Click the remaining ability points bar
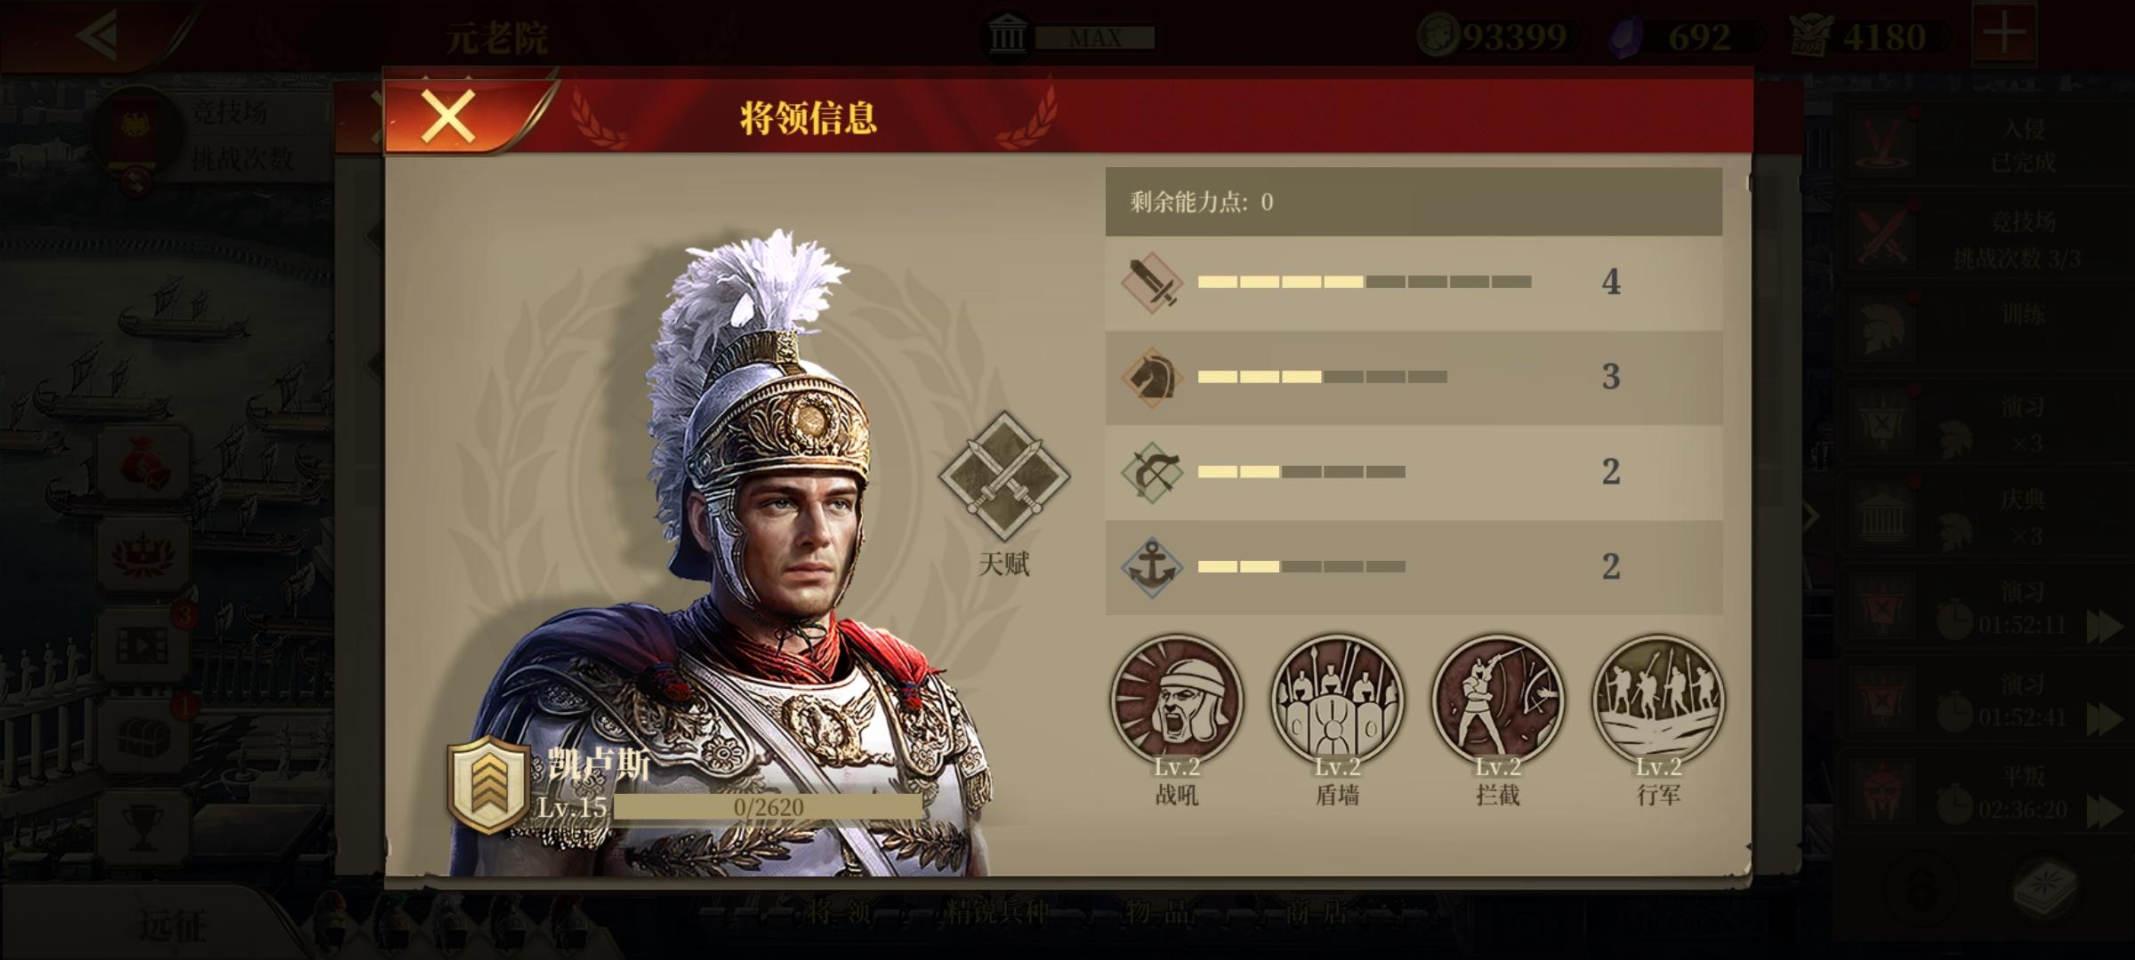The height and width of the screenshot is (960, 2135). click(1414, 202)
